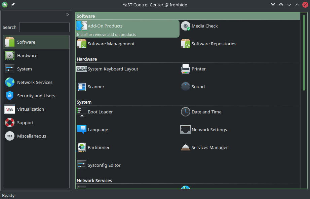Click the Boot Loader label
The width and height of the screenshot is (310, 199).
coord(100,112)
